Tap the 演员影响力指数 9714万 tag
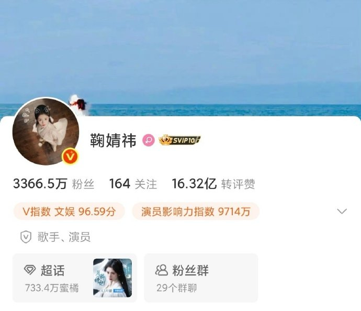Image resolution: width=361 pixels, height=311 pixels. pos(196,211)
